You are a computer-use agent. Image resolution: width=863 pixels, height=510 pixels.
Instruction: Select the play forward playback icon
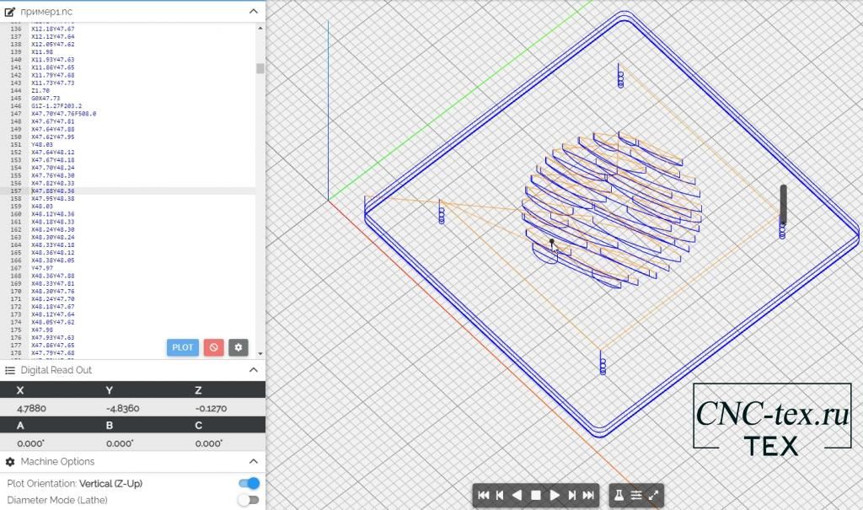tap(555, 496)
